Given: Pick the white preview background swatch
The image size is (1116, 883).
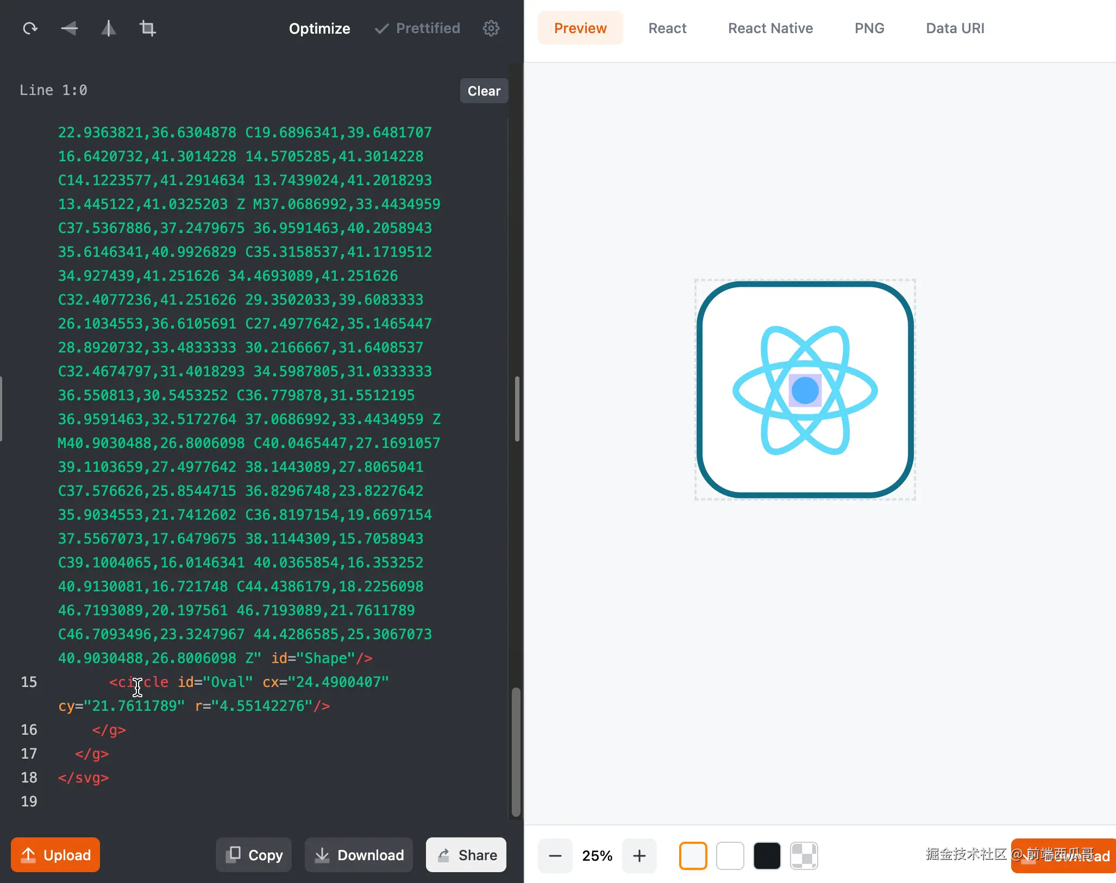Looking at the screenshot, I should pos(730,856).
